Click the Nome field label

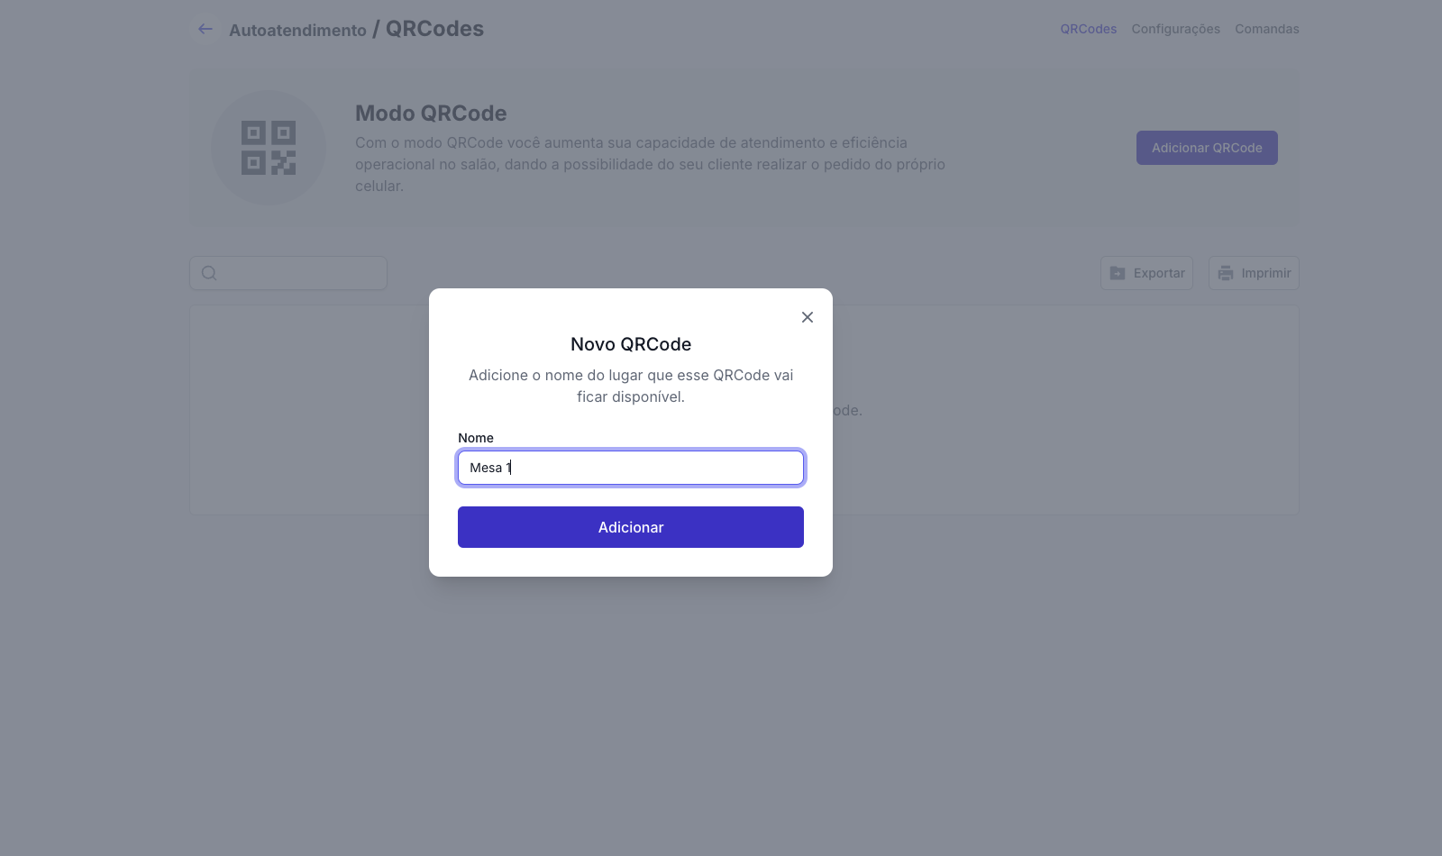point(476,438)
